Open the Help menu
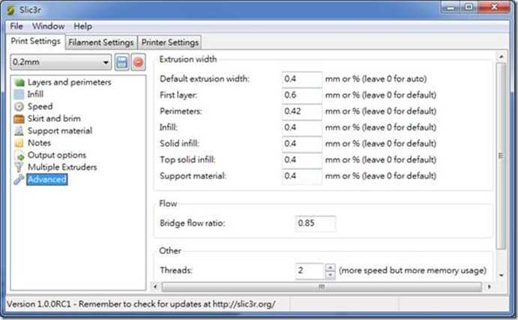Image resolution: width=518 pixels, height=320 pixels. point(82,26)
